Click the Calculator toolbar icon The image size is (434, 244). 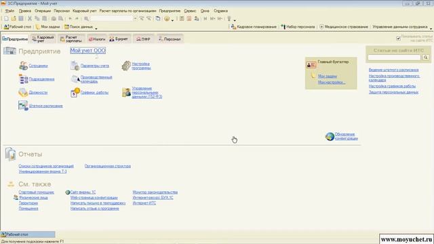pyautogui.click(x=182, y=18)
